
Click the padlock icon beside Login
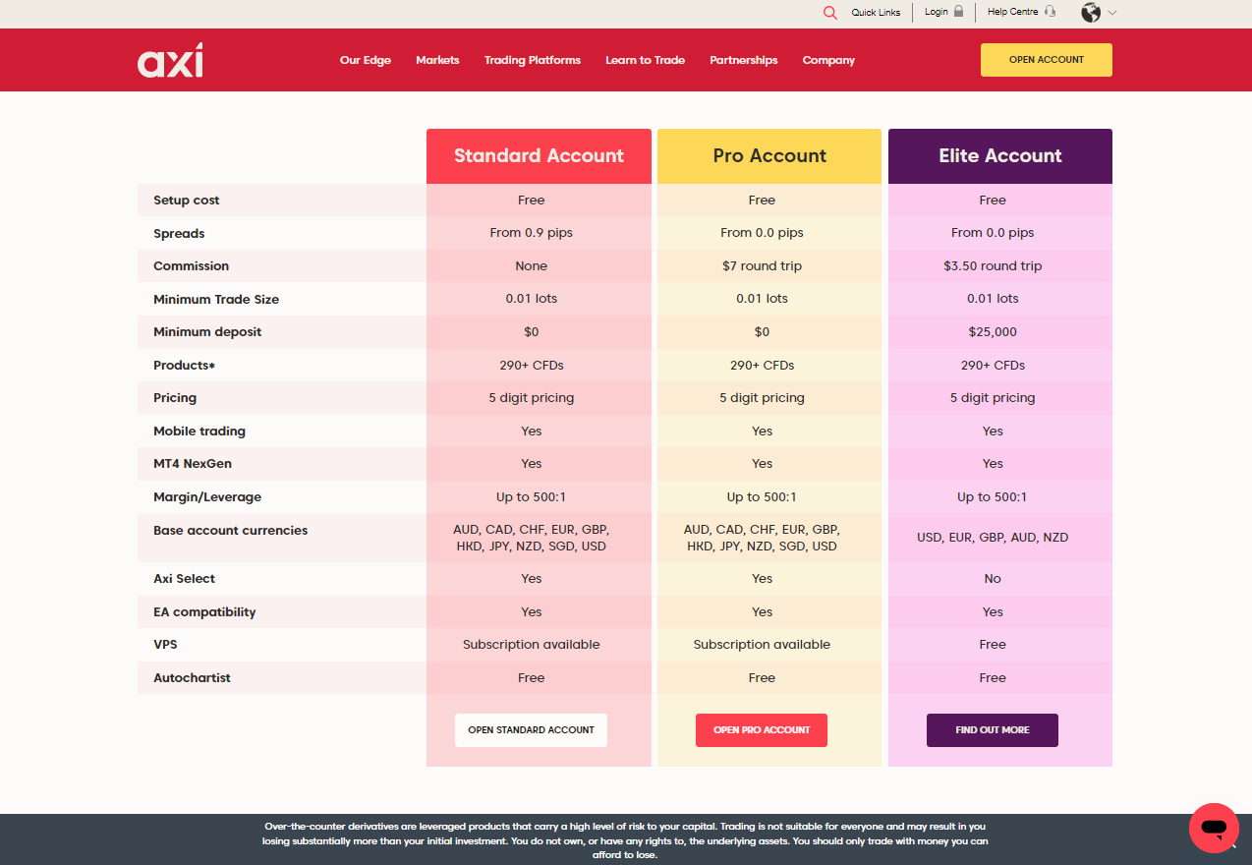(957, 12)
